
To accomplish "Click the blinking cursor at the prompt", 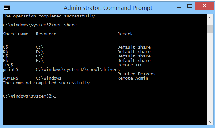I will click(55, 98).
